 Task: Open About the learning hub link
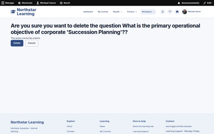(x=143, y=126)
